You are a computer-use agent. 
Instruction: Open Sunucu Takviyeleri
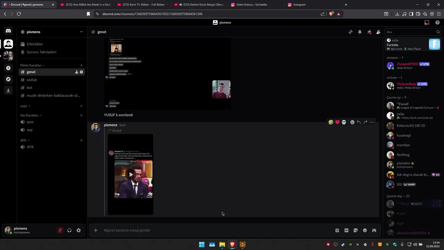click(52, 52)
